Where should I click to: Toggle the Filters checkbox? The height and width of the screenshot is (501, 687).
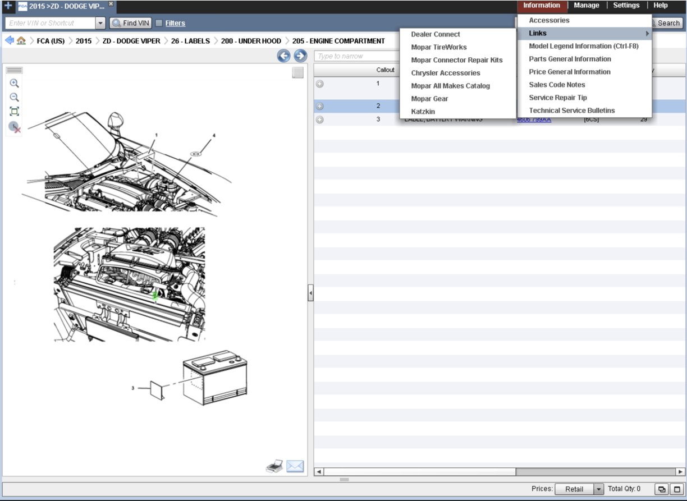pyautogui.click(x=159, y=23)
